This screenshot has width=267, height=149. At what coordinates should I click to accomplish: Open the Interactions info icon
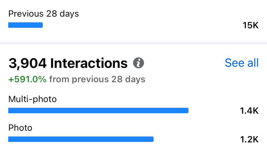pos(138,63)
